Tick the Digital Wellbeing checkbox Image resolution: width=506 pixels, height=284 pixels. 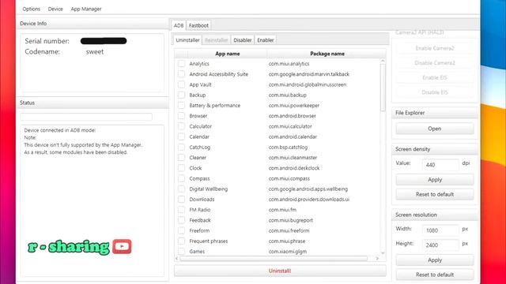[181, 189]
